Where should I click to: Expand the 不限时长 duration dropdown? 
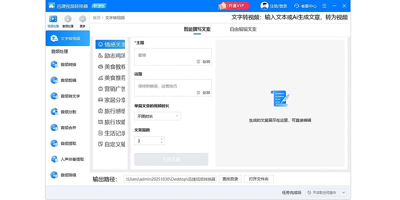[x=157, y=116]
